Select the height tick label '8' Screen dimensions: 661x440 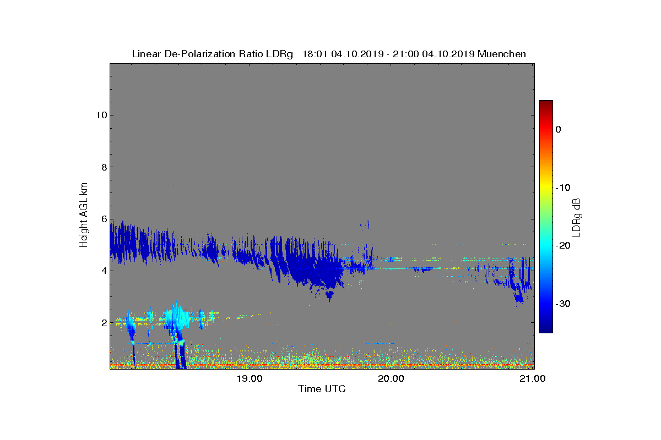pos(104,167)
